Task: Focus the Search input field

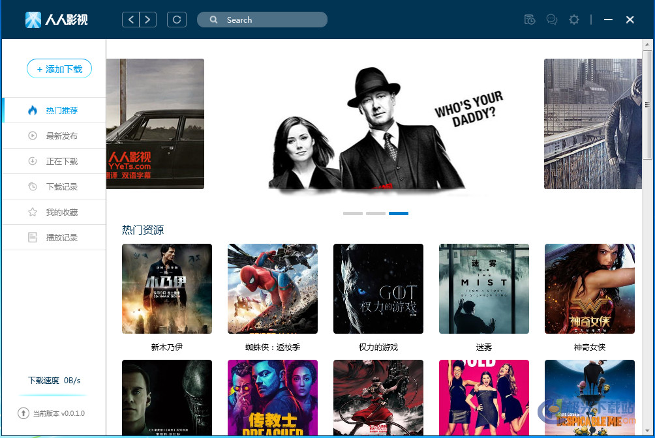Action: (x=262, y=20)
